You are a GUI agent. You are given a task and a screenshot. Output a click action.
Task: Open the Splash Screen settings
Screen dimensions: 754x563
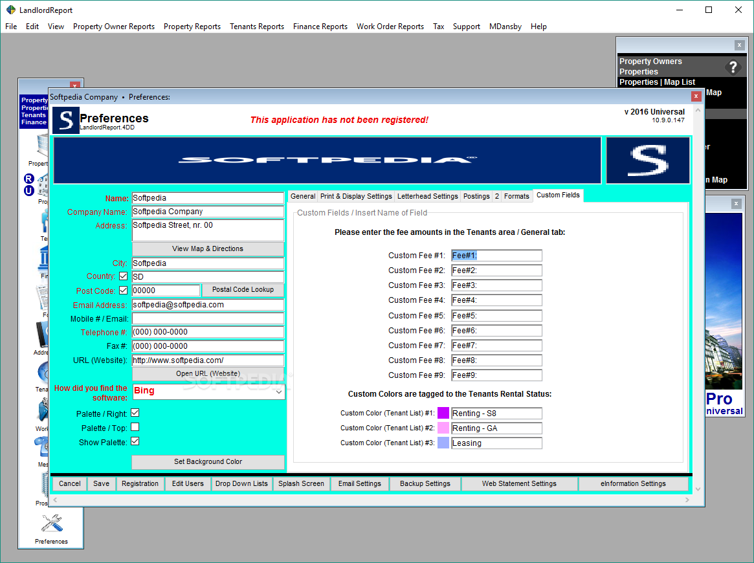(301, 483)
